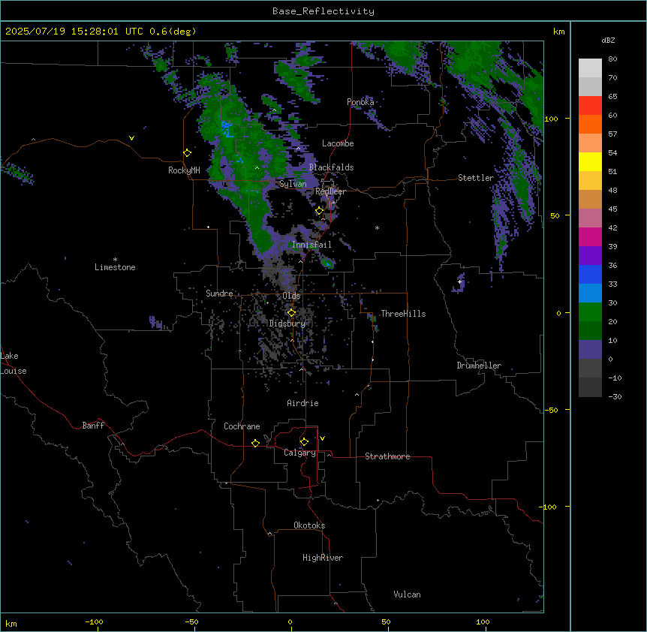Select the ThreeHills label

click(403, 314)
